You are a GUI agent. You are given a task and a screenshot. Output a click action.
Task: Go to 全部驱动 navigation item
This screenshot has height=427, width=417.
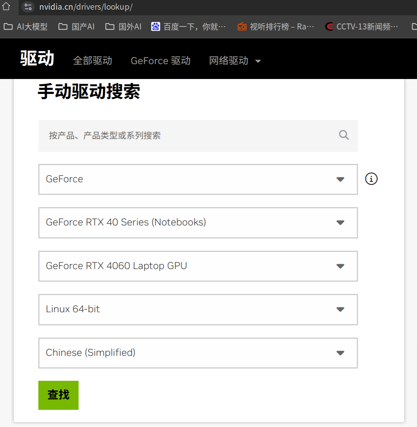93,61
